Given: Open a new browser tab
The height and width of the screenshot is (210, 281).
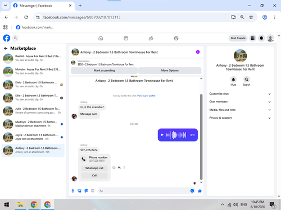Looking at the screenshot, I should (x=80, y=6).
